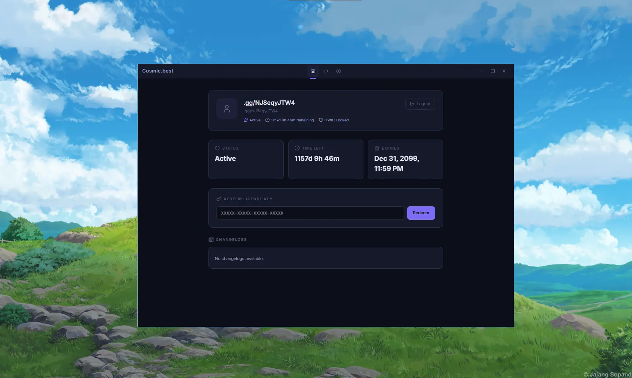The height and width of the screenshot is (378, 632).
Task: Click '1157d 9h 46m' in TIME LEFT card
Action: (x=317, y=159)
